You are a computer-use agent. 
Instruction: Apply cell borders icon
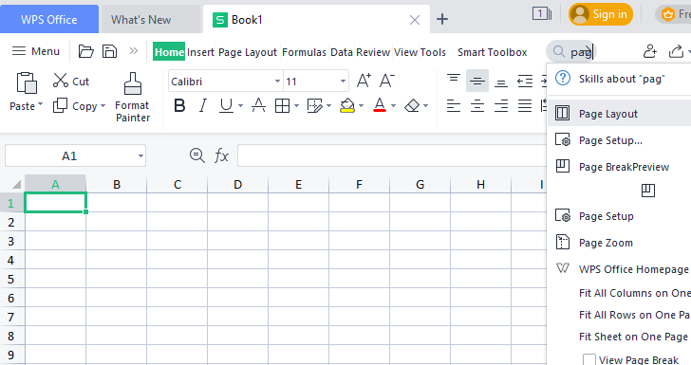pyautogui.click(x=282, y=105)
